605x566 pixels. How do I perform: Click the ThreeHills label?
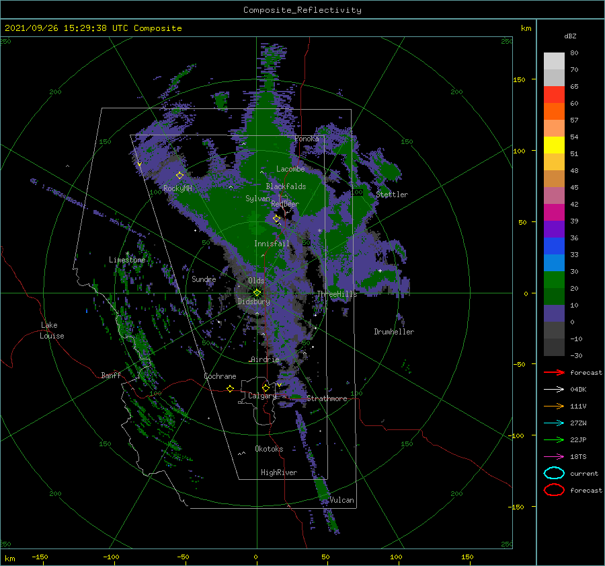[x=337, y=294]
